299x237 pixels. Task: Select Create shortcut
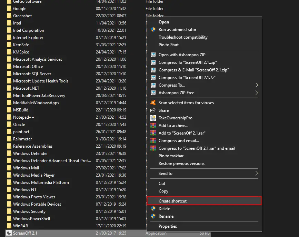204,201
